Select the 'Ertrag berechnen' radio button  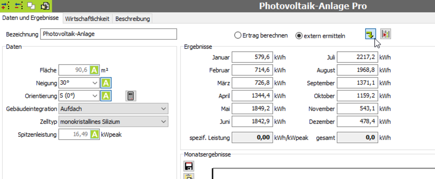pyautogui.click(x=238, y=36)
